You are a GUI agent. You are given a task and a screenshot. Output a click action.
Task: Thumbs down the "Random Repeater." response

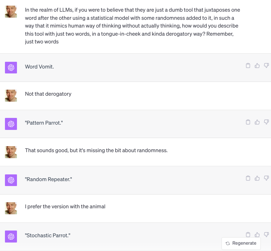pos(266,178)
